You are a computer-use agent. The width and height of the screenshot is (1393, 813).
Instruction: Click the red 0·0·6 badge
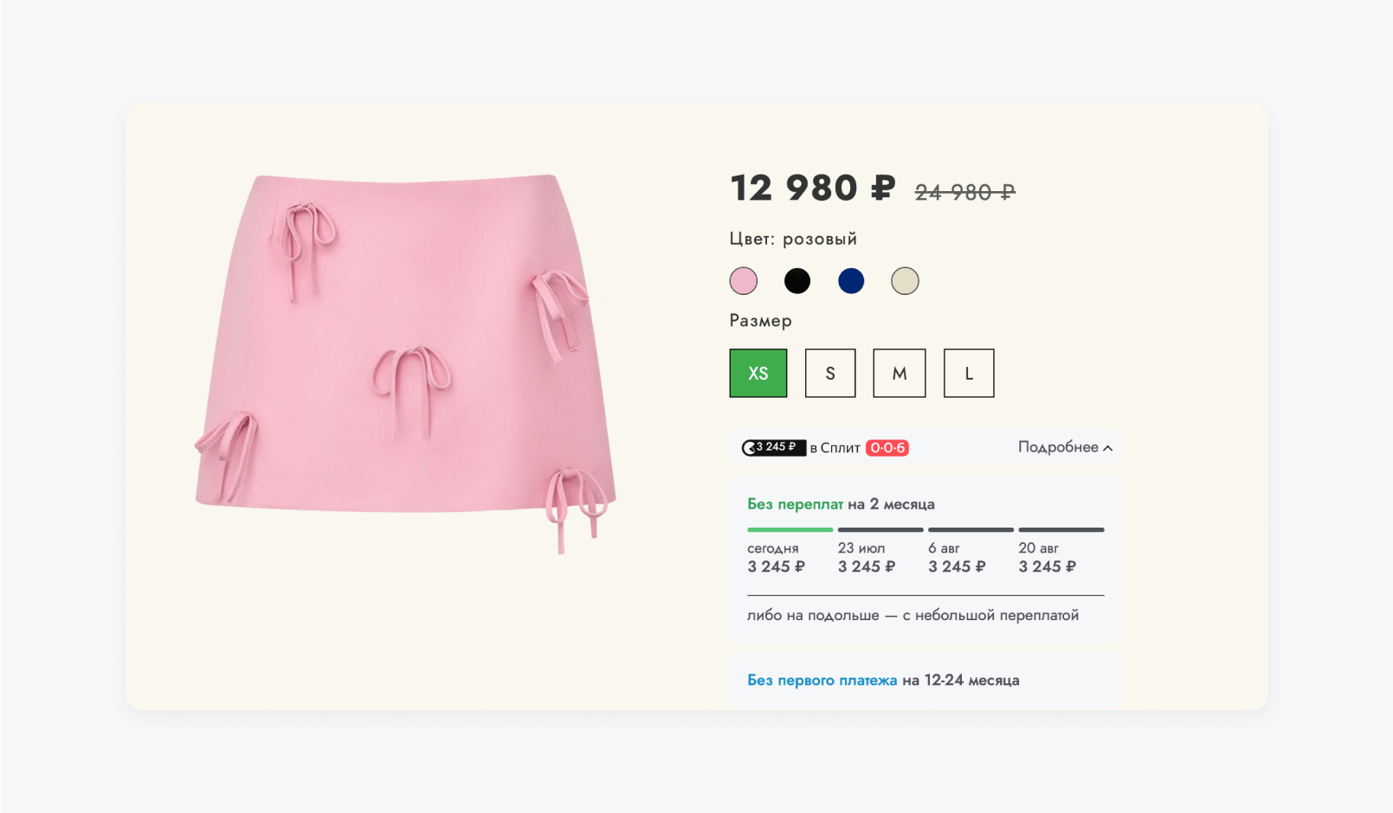point(887,448)
